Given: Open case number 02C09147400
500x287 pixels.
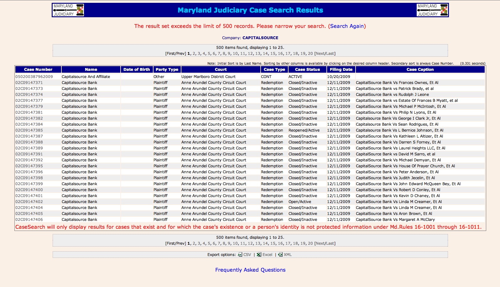Looking at the screenshot, I should pos(29,190).
